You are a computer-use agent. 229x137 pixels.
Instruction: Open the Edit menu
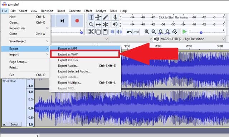[x=13, y=11]
